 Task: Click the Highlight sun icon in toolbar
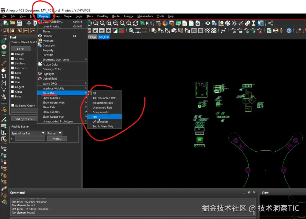(x=234, y=23)
